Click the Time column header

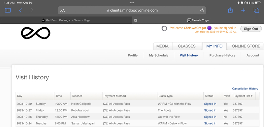[62, 96]
